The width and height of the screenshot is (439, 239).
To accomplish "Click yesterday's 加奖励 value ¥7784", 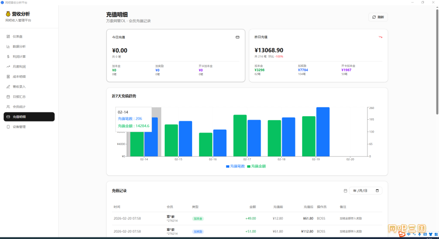I will pyautogui.click(x=303, y=70).
